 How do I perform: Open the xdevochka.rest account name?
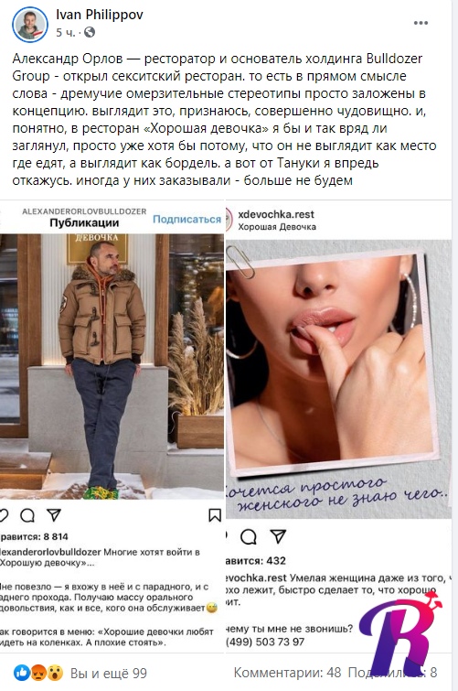pos(276,214)
